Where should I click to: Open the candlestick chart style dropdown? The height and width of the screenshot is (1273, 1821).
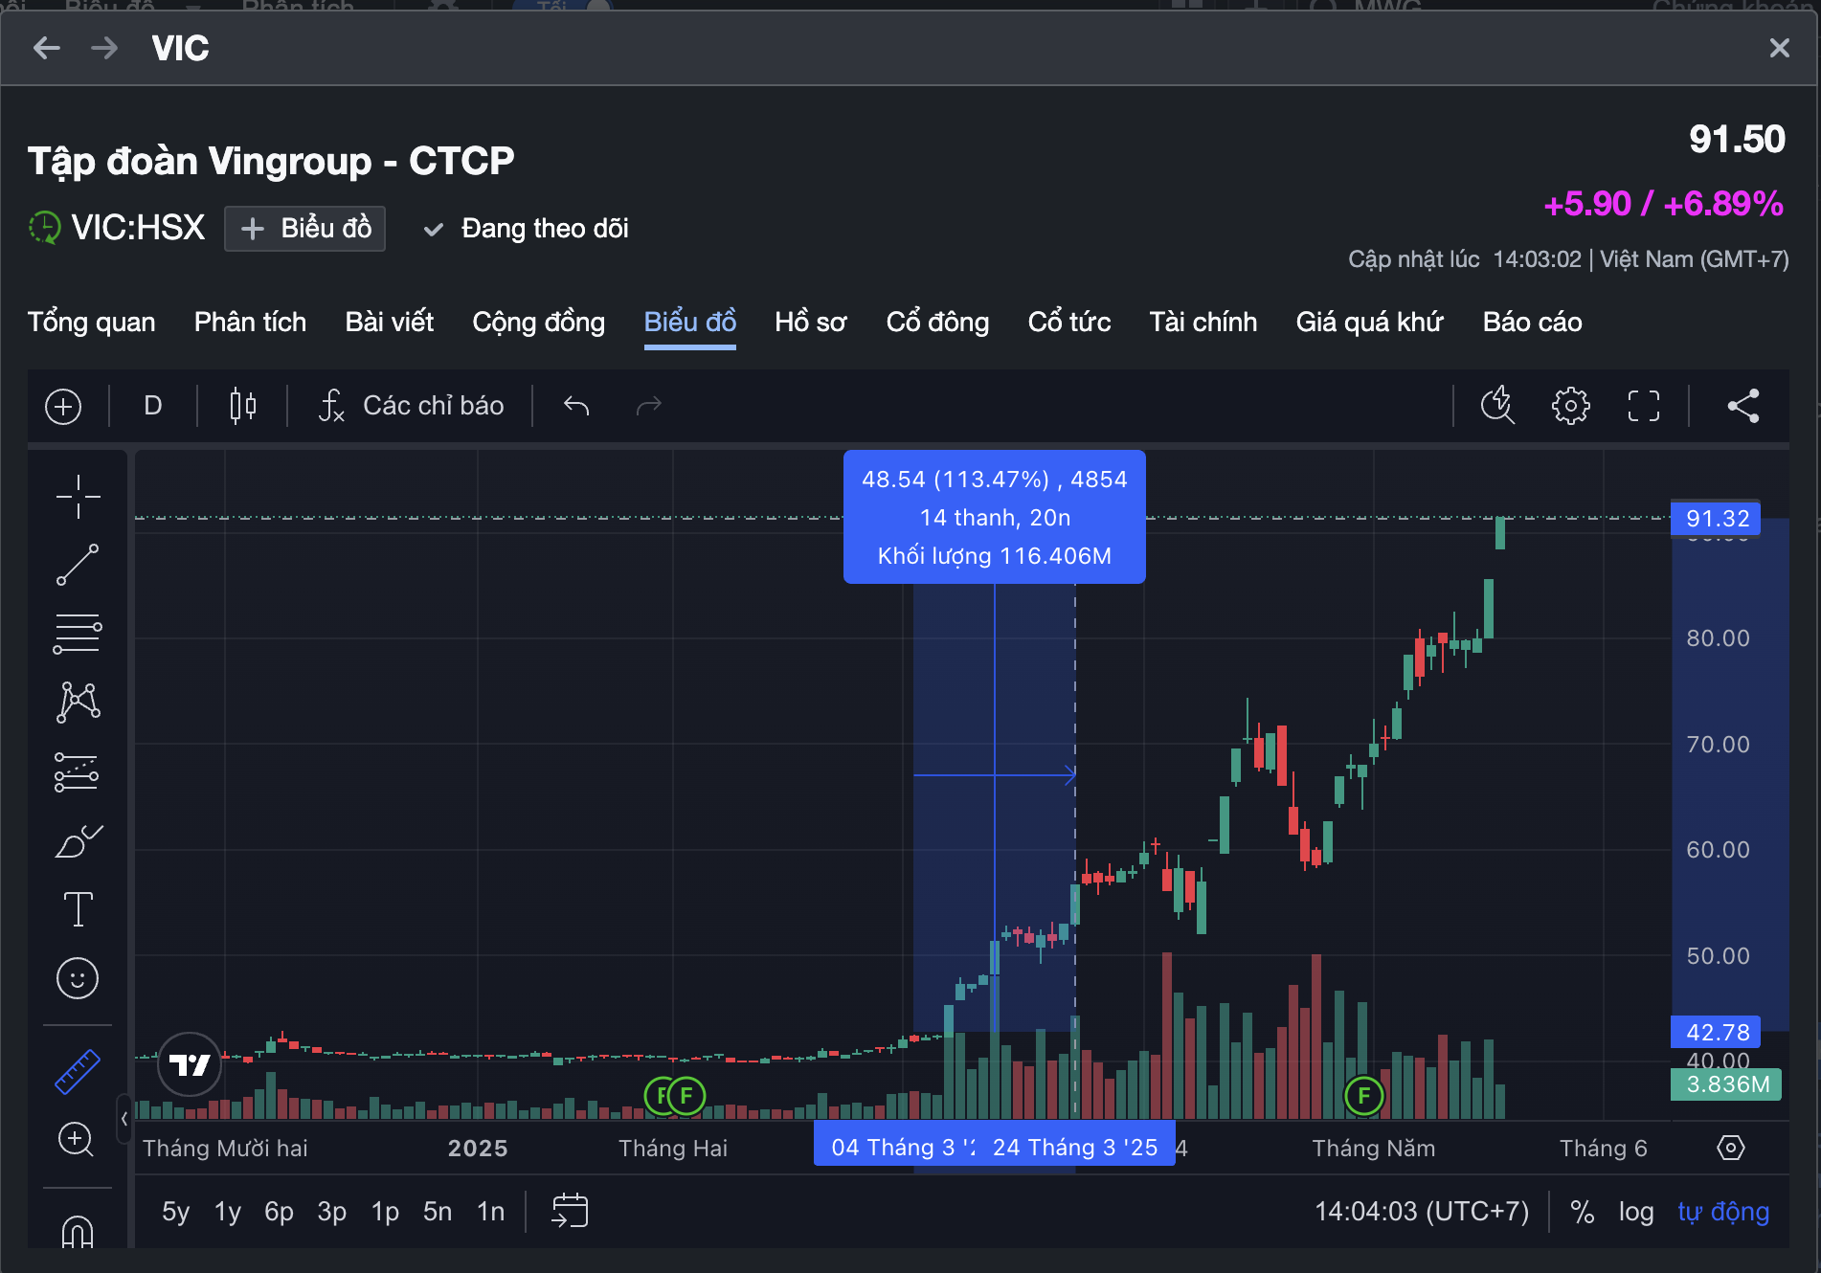pos(243,406)
